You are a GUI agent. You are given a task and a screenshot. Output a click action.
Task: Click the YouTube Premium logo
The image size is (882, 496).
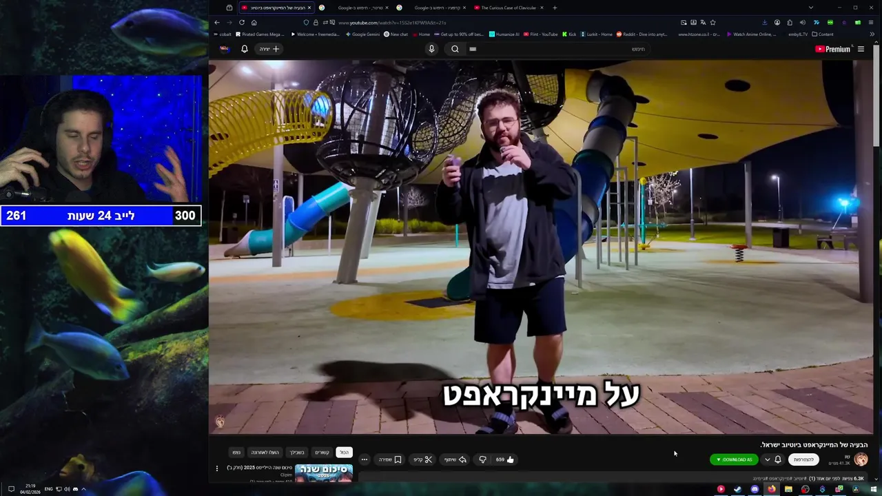point(832,49)
